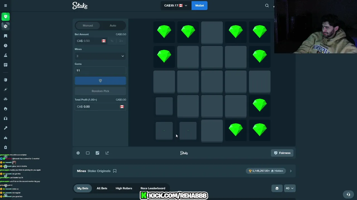Image resolution: width=357 pixels, height=200 pixels.
Task: Open the Challenges flask icon in sidebar
Action: [5, 55]
